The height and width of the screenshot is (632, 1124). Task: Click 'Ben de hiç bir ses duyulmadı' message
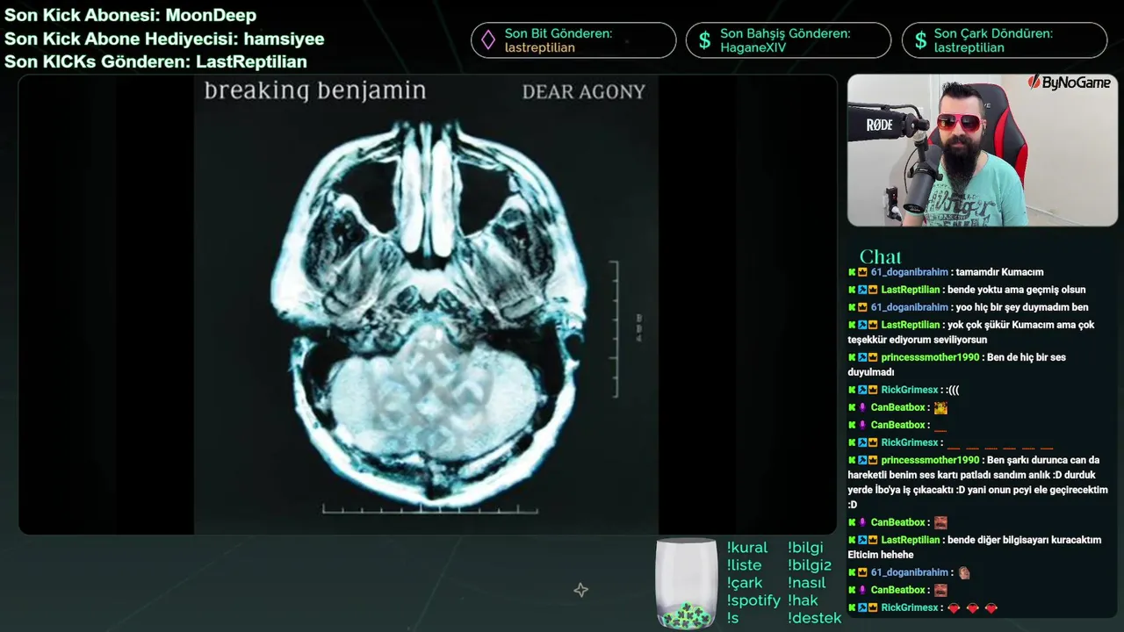click(x=957, y=364)
